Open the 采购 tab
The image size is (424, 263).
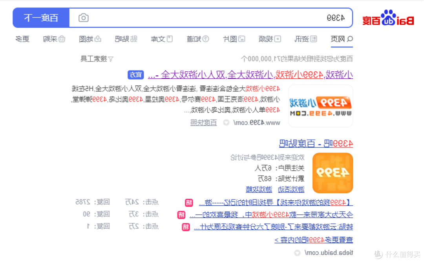coord(54,39)
